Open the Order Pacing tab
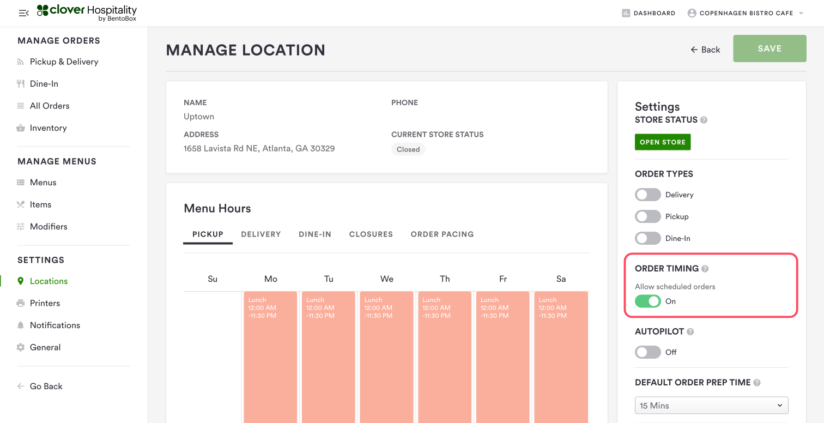Viewport: 824px width, 423px height. (442, 234)
